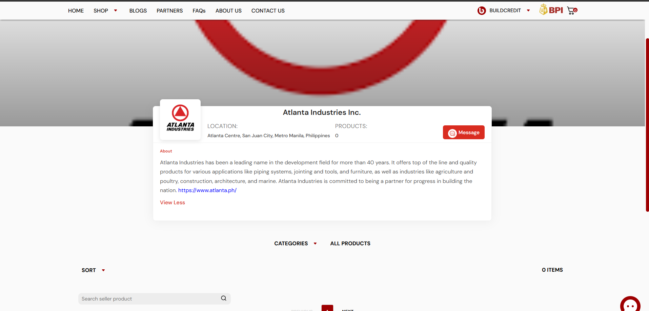The width and height of the screenshot is (649, 311).
Task: Open the shopping cart icon
Action: (572, 11)
